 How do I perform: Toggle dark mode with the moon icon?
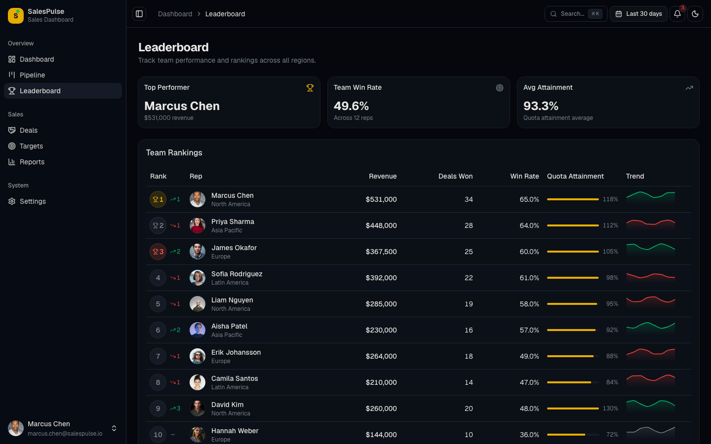tap(695, 14)
